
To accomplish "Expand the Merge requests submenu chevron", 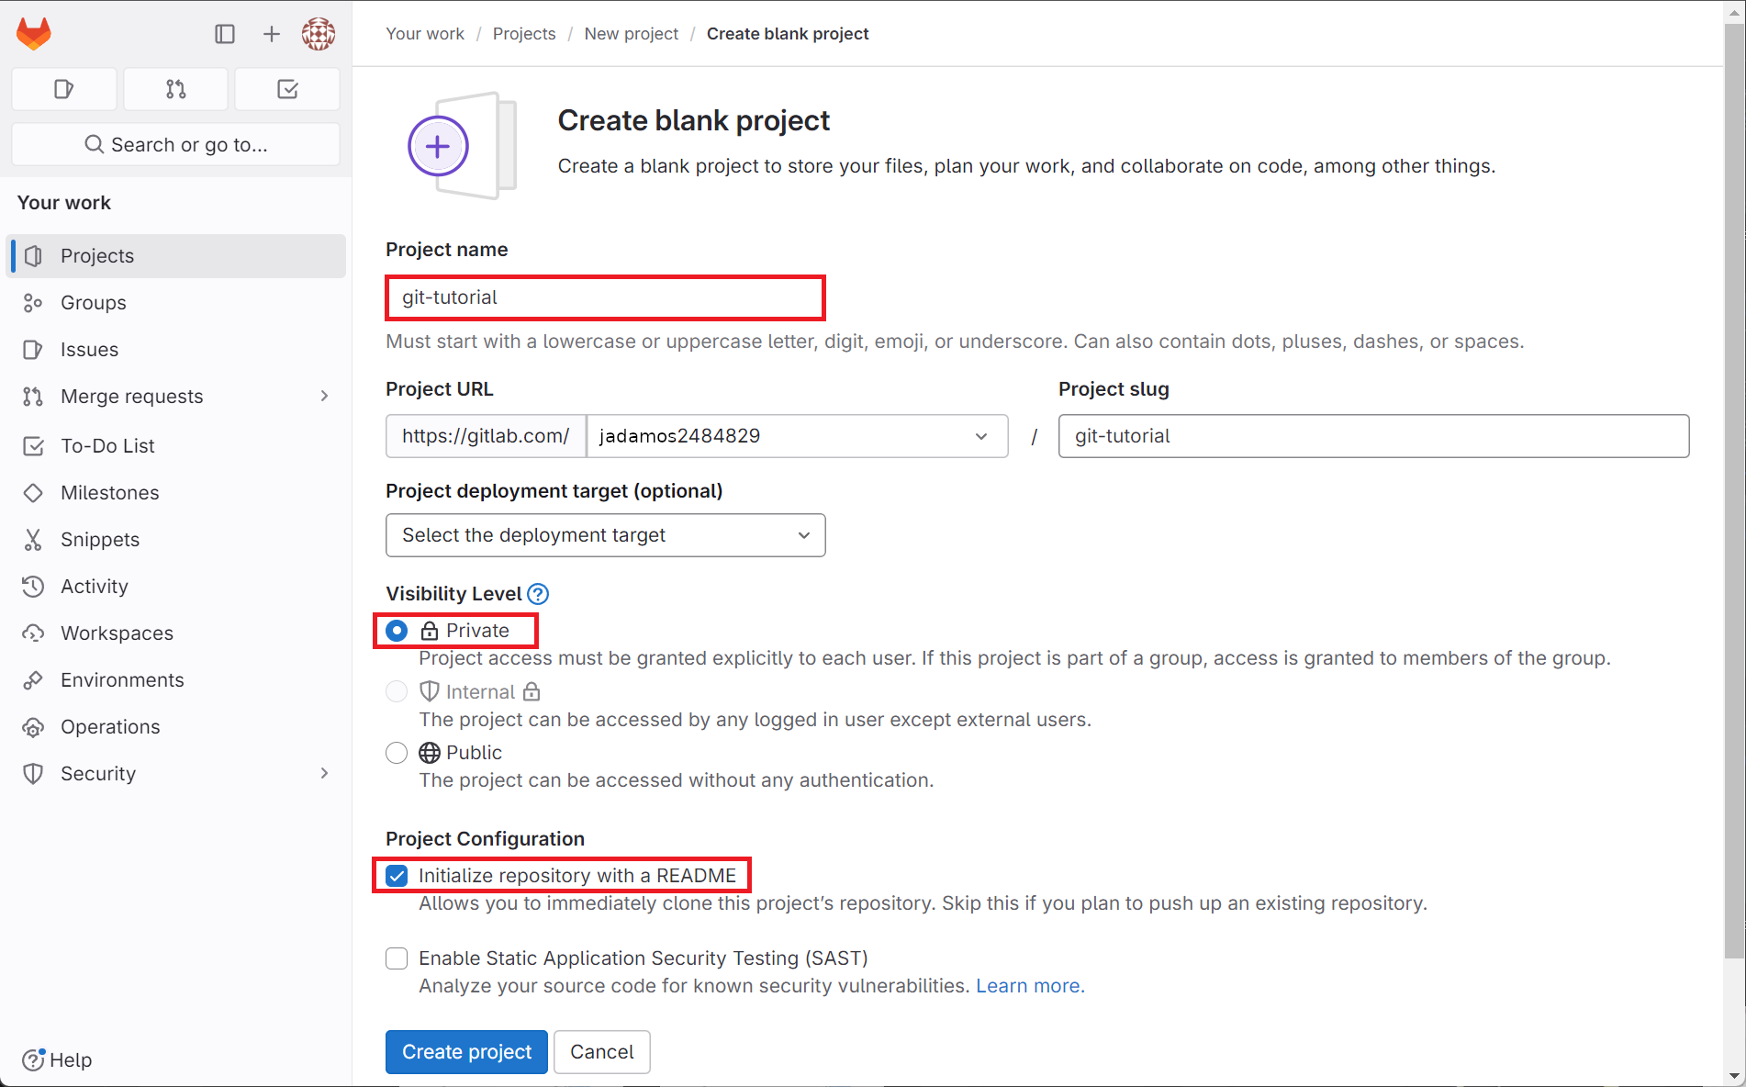I will [x=324, y=397].
